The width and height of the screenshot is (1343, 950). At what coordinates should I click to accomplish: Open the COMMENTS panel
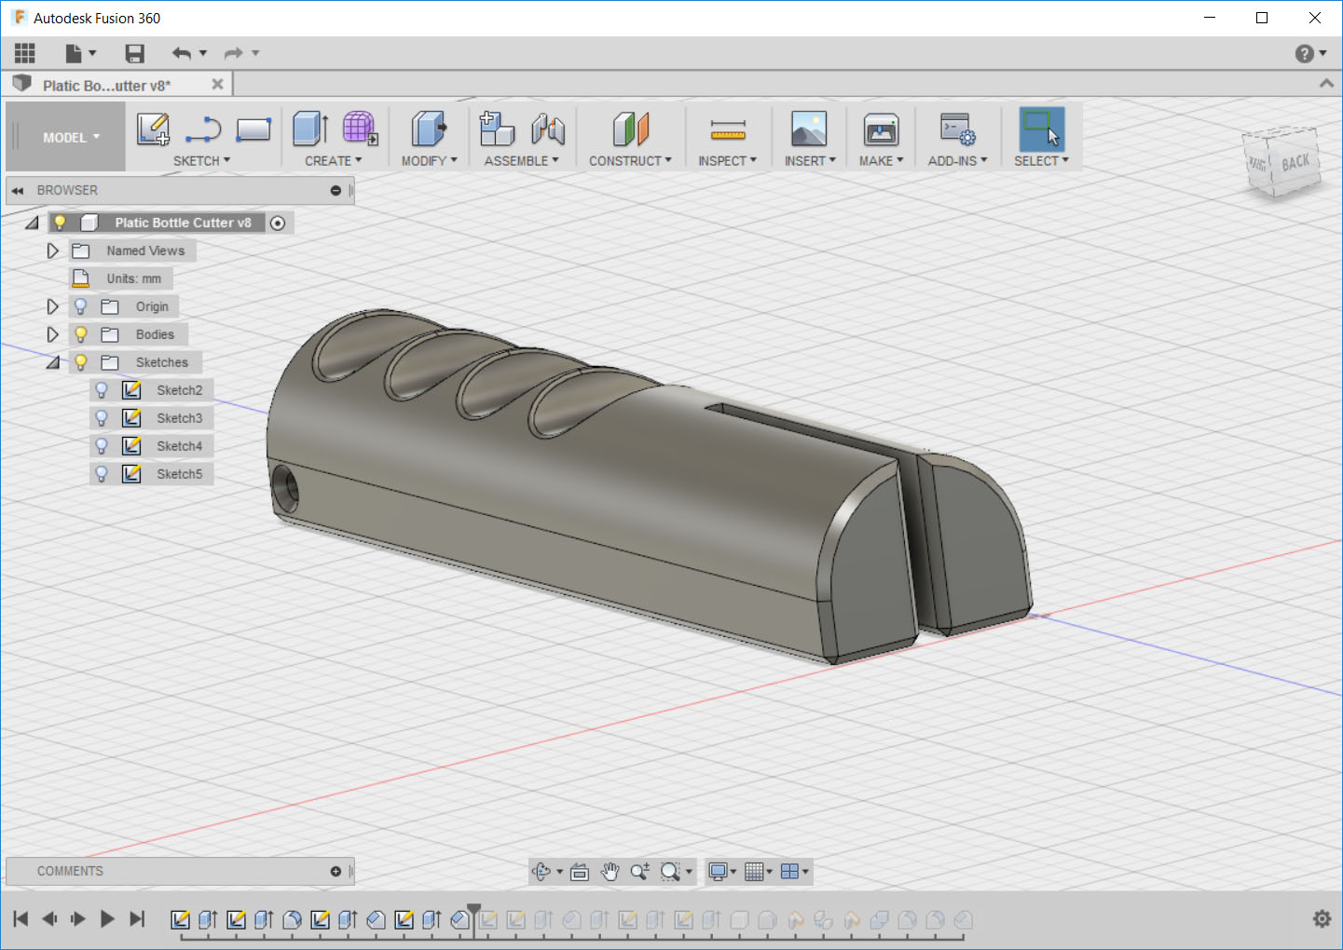70,871
